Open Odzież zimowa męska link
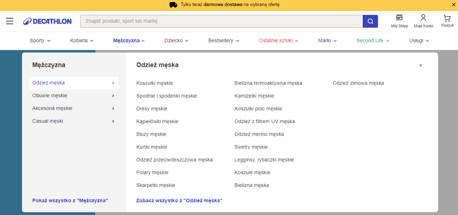Image resolution: width=458 pixels, height=215 pixels. pyautogui.click(x=358, y=83)
